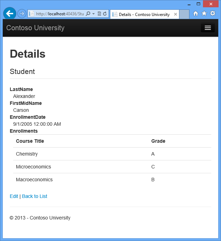
Task: Click the © 2013 - Contoso University footer
Action: (40, 218)
